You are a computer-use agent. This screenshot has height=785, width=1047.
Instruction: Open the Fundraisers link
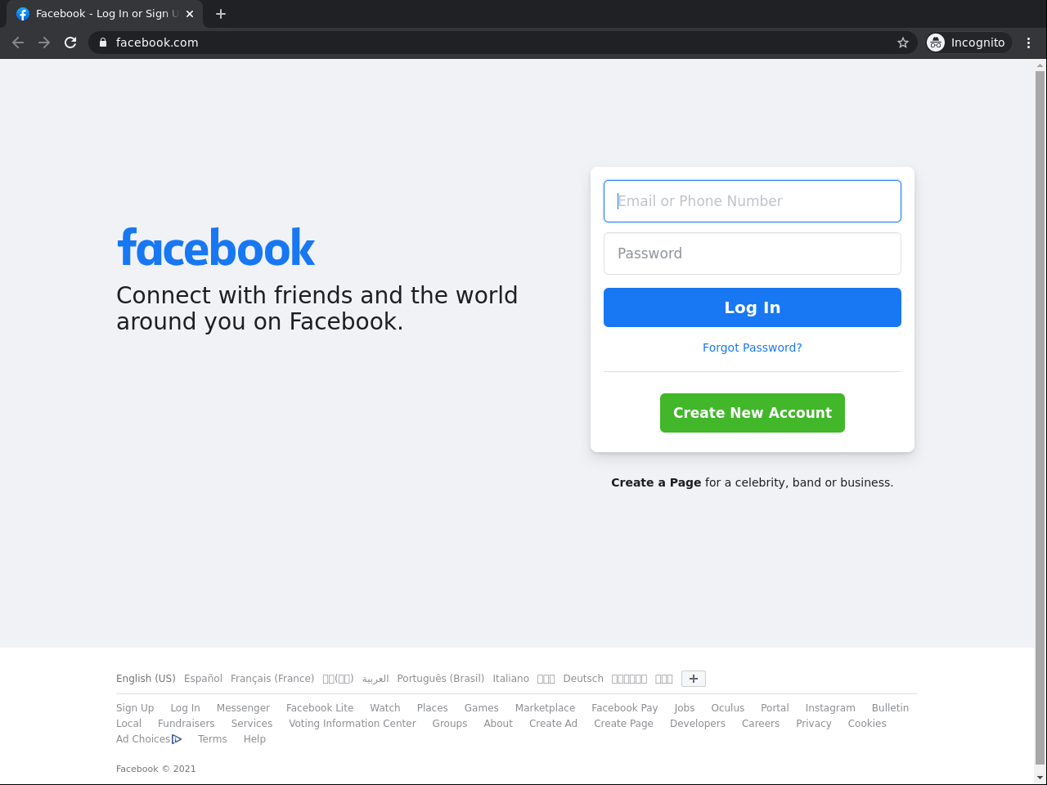click(x=186, y=724)
